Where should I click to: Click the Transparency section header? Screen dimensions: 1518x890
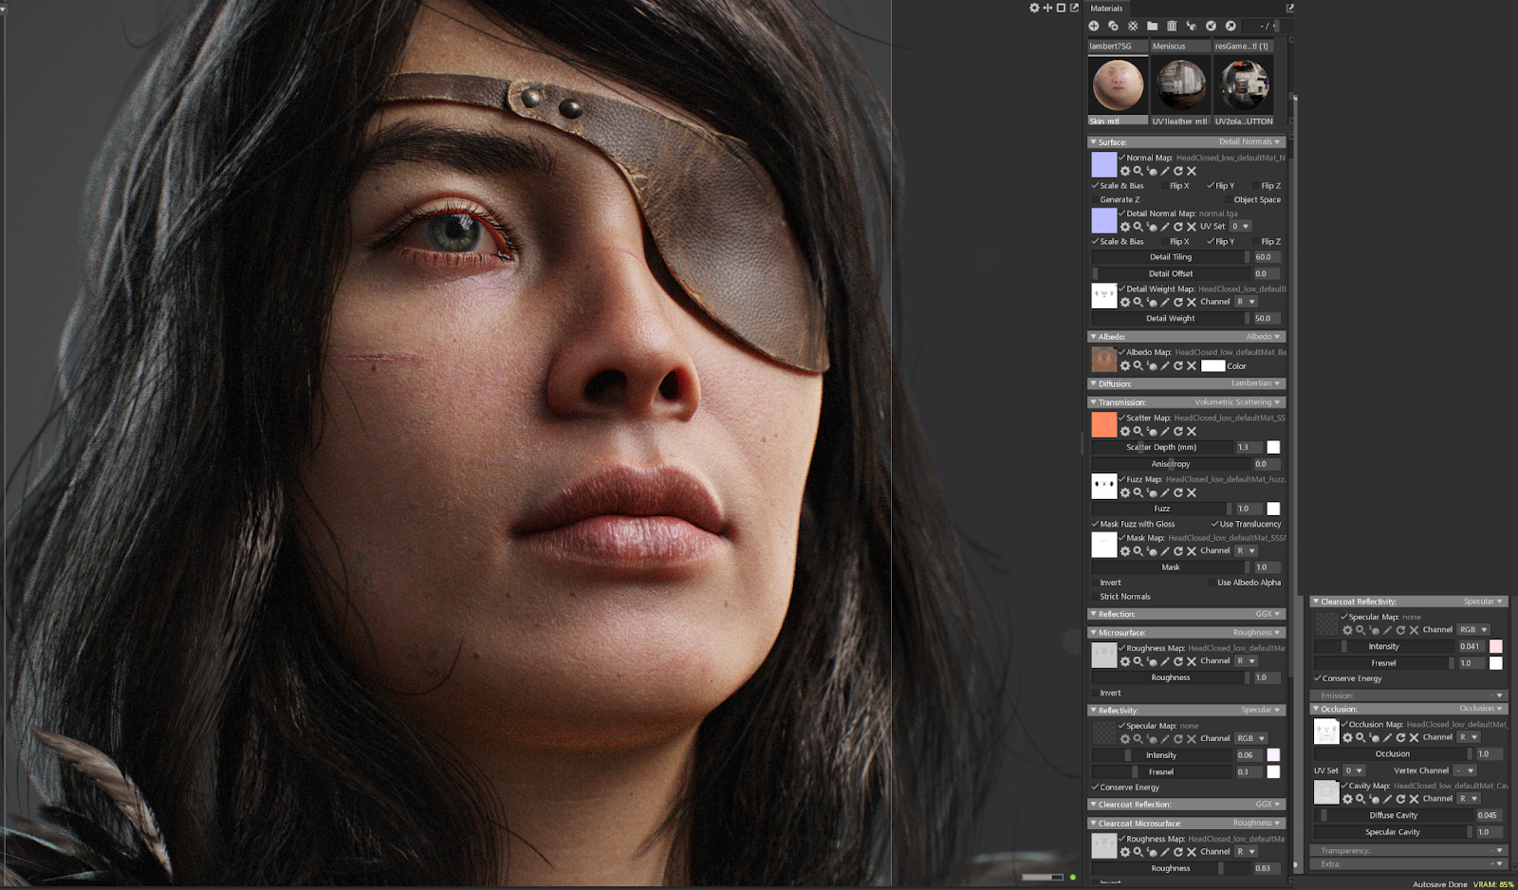click(x=1409, y=851)
